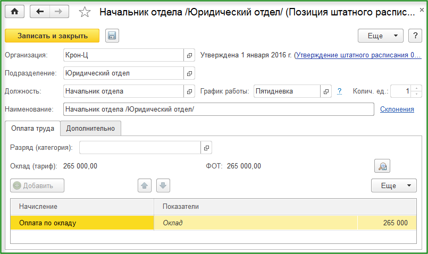Move the accrual row down

click(163, 185)
